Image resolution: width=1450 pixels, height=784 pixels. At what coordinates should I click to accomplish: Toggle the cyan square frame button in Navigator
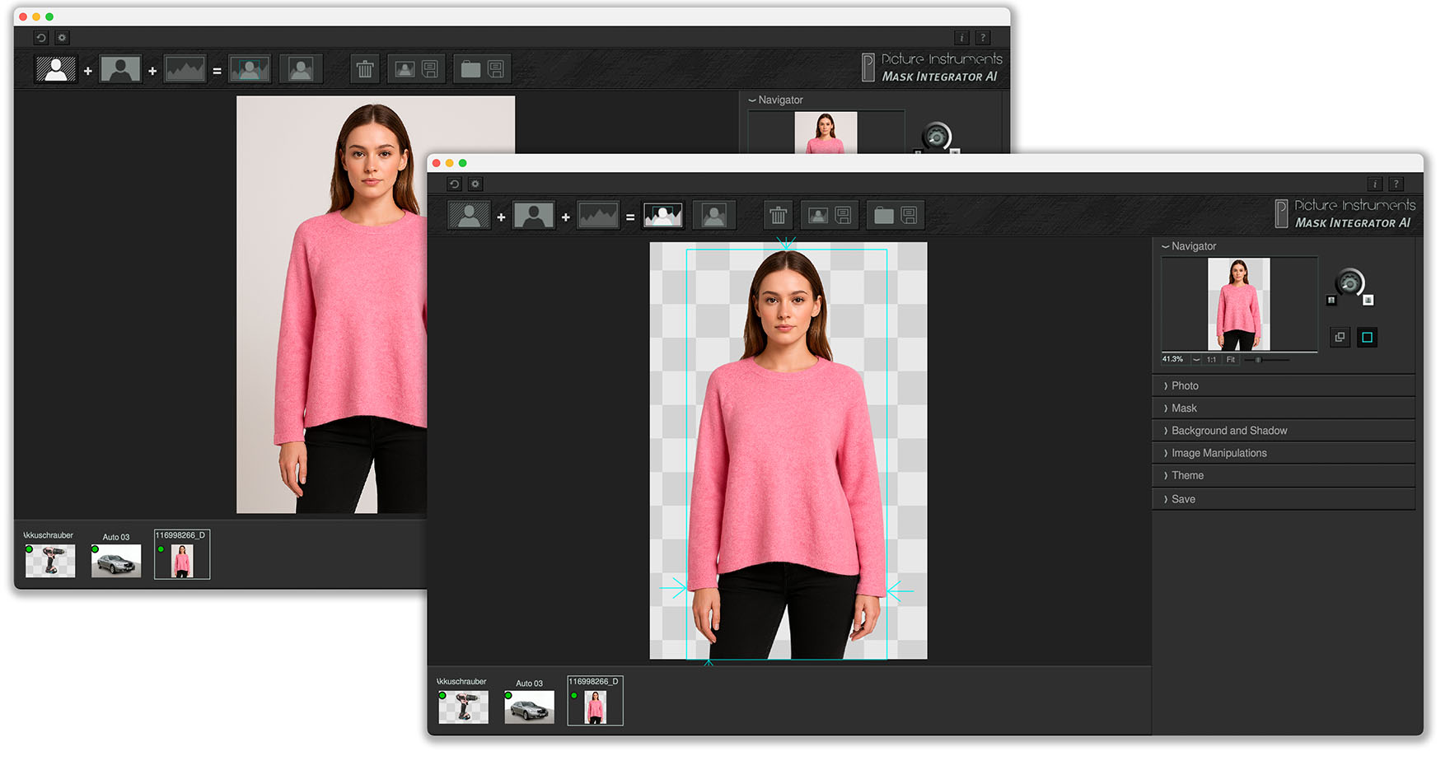[1367, 337]
